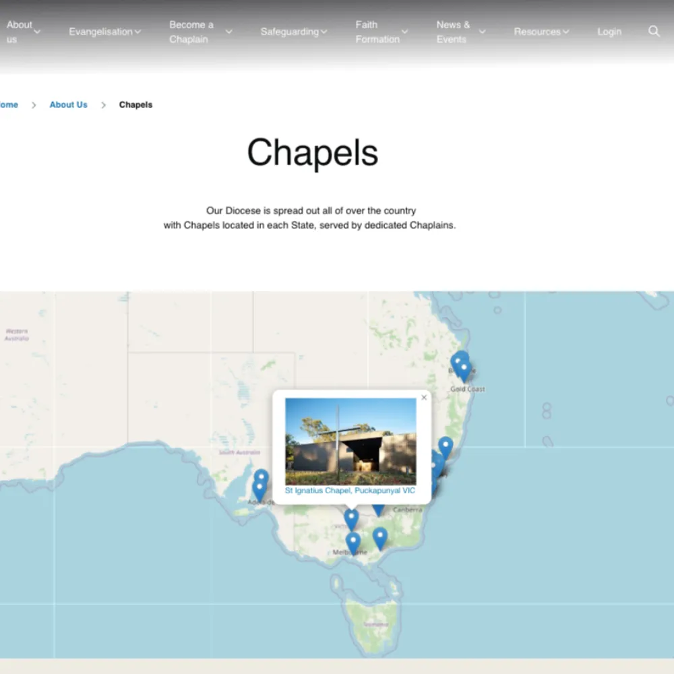Screen dimensions: 674x674
Task: Click the Western Australia map label
Action: pyautogui.click(x=17, y=335)
